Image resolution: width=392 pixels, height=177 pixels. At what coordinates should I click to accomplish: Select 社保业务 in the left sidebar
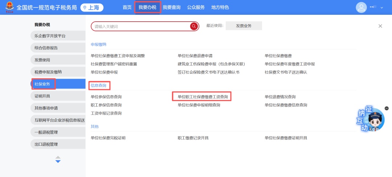[x=42, y=84]
